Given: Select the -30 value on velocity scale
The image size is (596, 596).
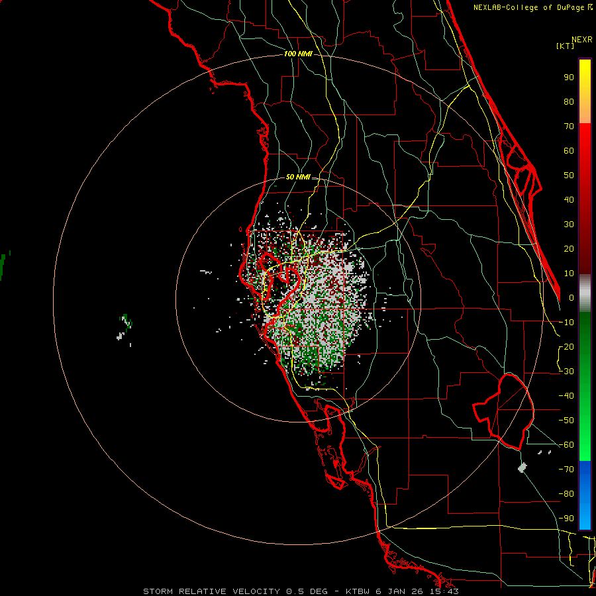Looking at the screenshot, I should tap(566, 372).
